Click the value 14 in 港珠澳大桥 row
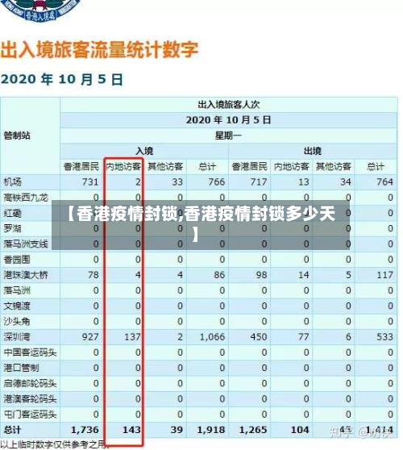Viewport: 403px width, 450px height. pyautogui.click(x=304, y=275)
